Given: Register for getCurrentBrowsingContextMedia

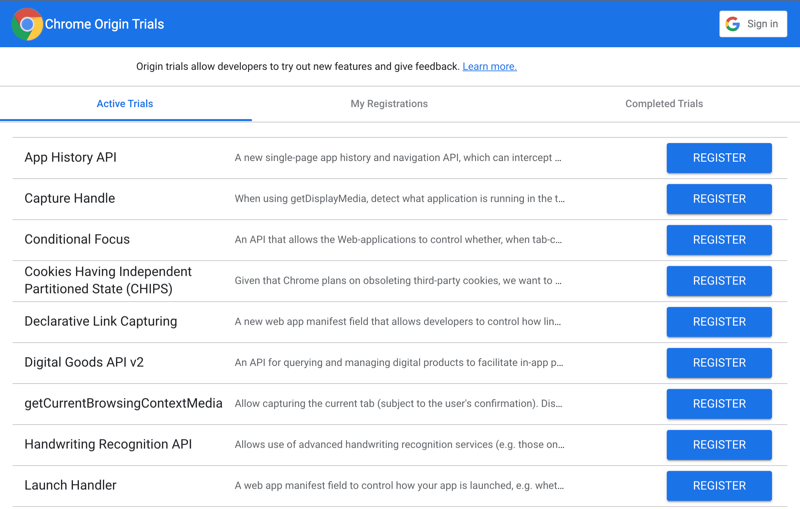Looking at the screenshot, I should point(718,403).
